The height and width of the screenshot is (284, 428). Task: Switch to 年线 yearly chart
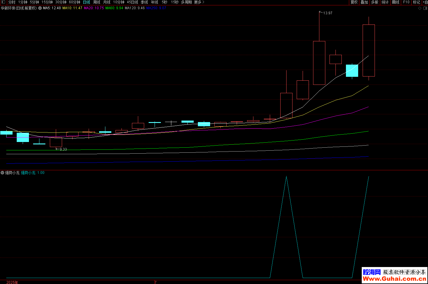(155, 2)
